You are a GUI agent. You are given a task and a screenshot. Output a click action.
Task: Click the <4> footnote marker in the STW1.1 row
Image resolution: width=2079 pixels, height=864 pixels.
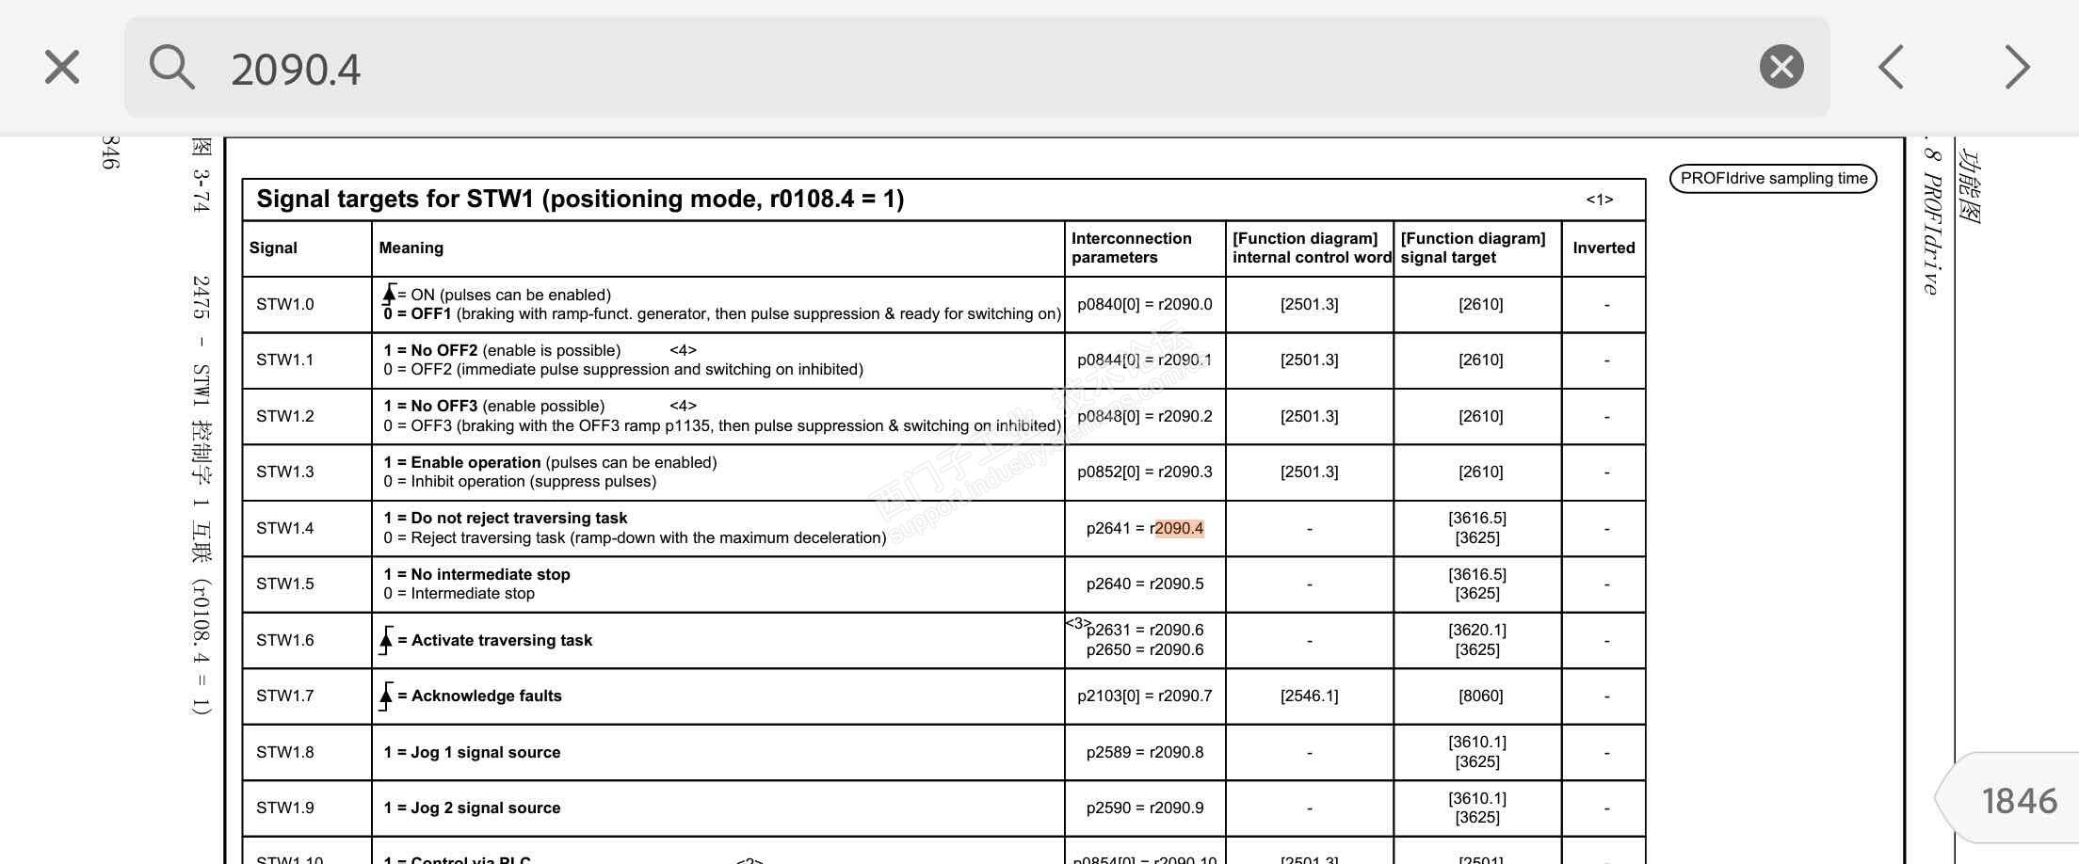click(x=684, y=350)
